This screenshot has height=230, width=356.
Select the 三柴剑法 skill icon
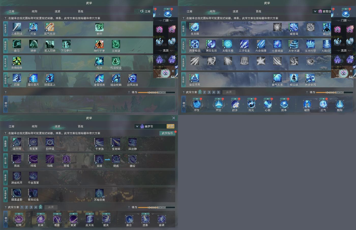[17, 27]
